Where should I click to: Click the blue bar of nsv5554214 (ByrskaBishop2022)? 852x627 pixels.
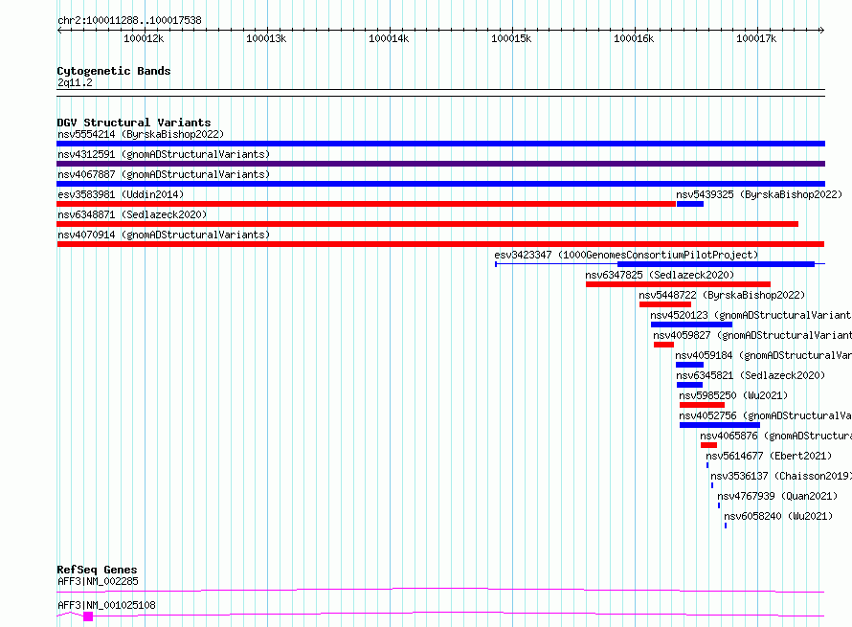[x=440, y=144]
